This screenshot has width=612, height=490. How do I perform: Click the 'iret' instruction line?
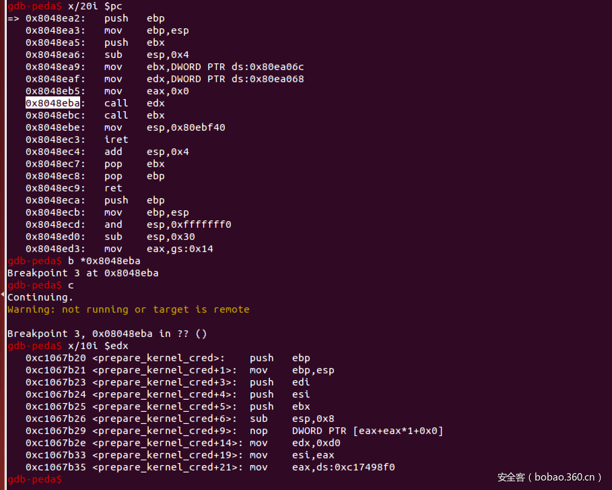116,140
